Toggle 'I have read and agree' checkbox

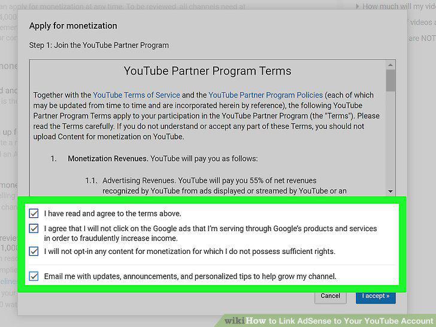point(34,214)
